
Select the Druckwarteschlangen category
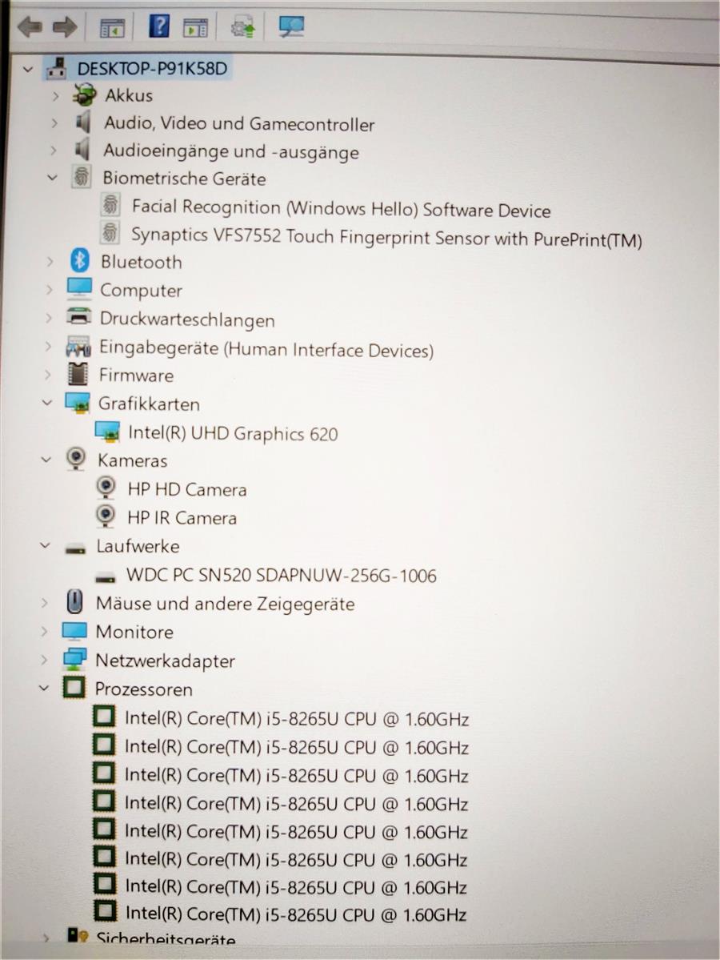tap(187, 319)
